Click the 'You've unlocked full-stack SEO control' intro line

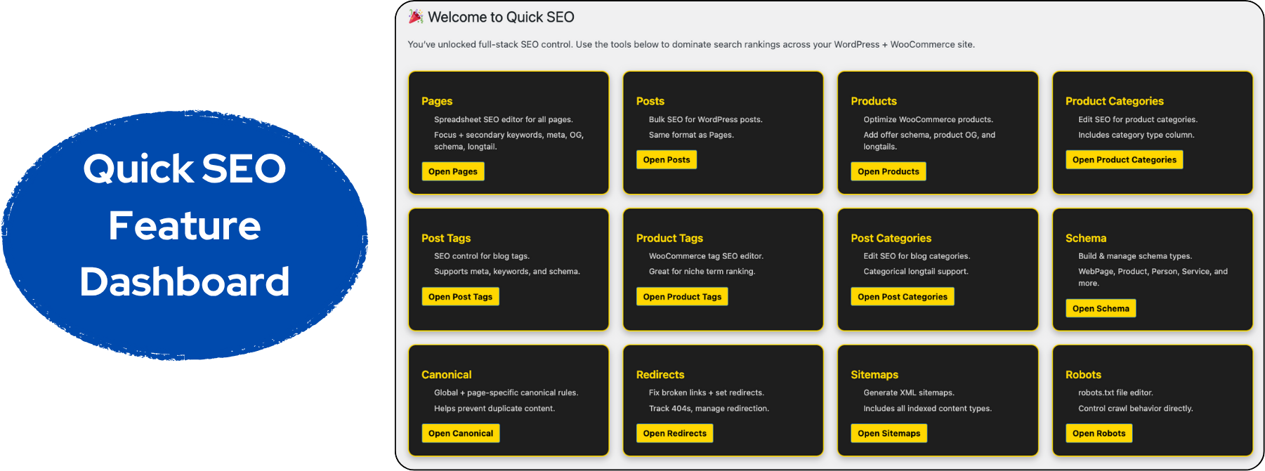tap(691, 44)
